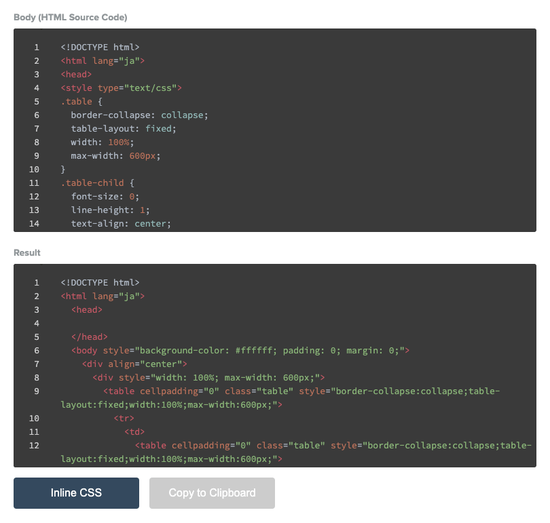
Task: Click the </head> line in Result panel
Action: [90, 336]
